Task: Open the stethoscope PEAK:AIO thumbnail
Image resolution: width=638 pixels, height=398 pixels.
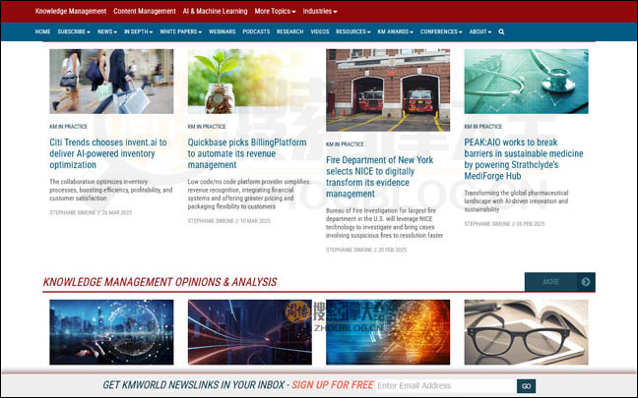Action: 526,82
